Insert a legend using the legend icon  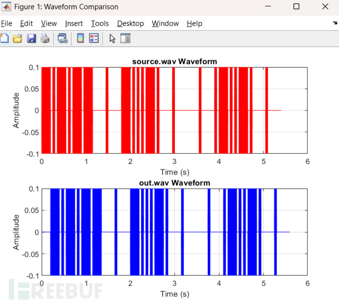94,38
